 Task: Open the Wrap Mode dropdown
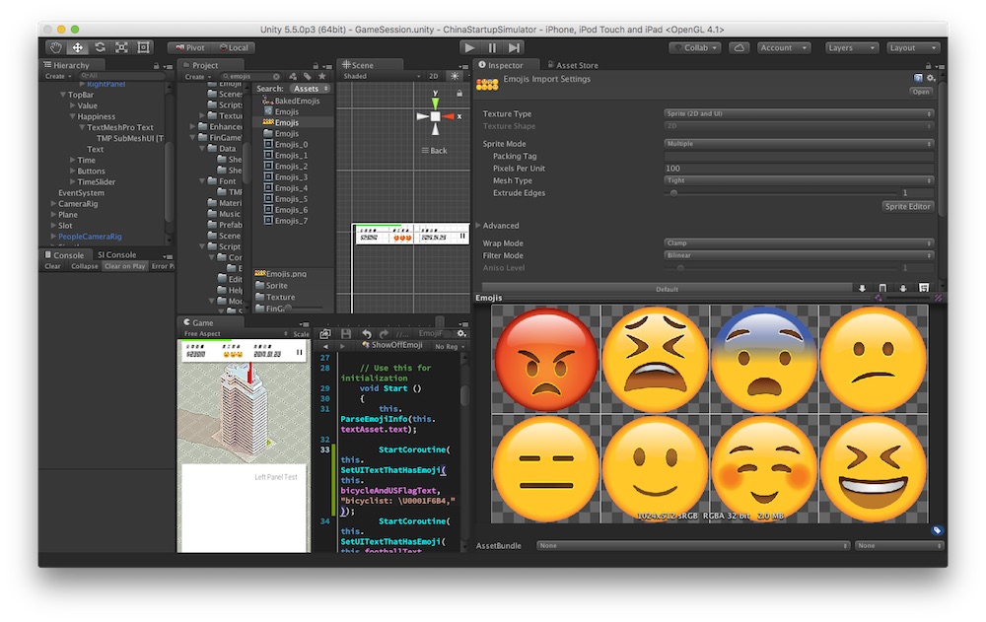799,243
